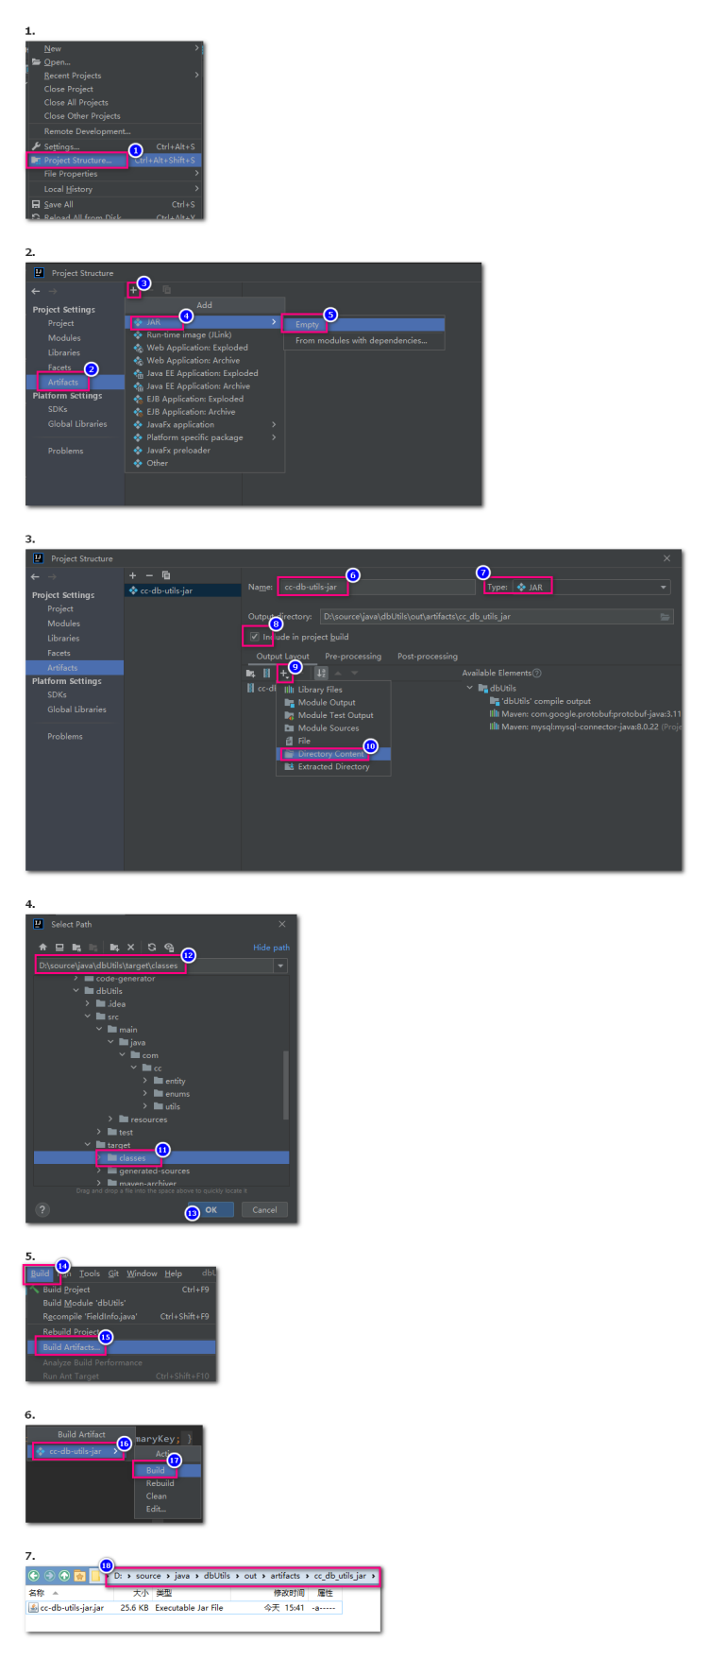Expand the entity folder node

coord(145,1081)
